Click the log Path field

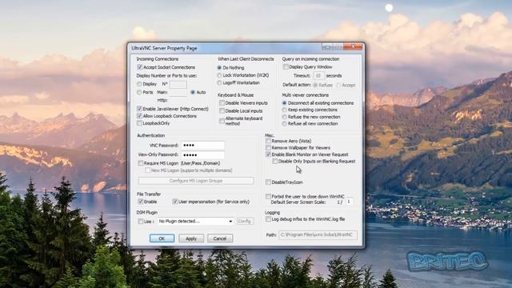point(318,234)
